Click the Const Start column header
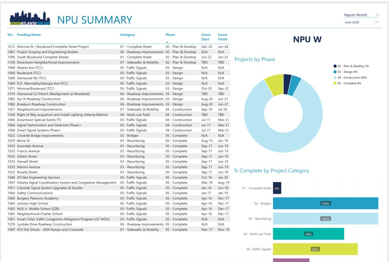 pyautogui.click(x=206, y=37)
